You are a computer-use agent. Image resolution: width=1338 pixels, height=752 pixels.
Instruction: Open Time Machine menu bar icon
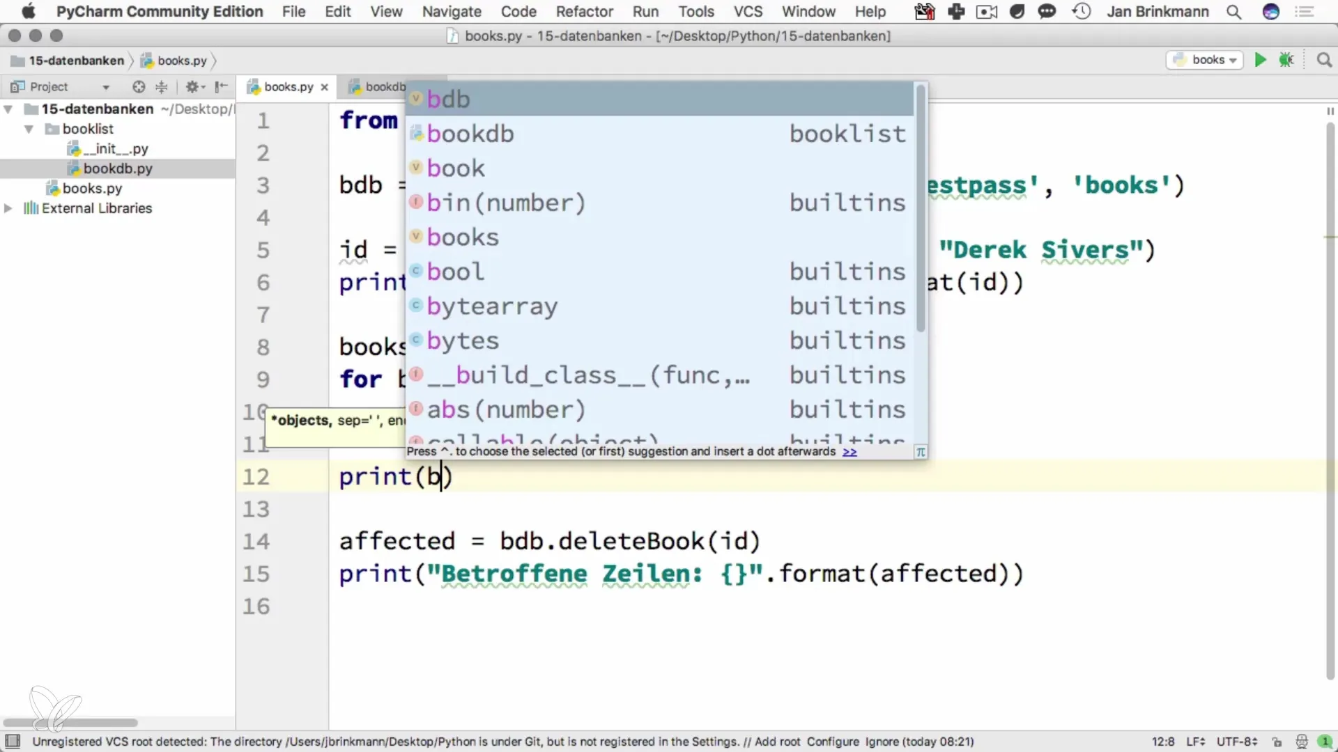[1082, 12]
